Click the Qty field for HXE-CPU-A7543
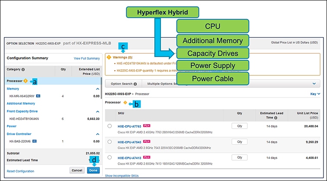This screenshot has height=181, width=327. pos(239,142)
